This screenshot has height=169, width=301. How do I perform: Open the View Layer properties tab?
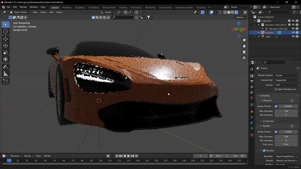[x=252, y=87]
